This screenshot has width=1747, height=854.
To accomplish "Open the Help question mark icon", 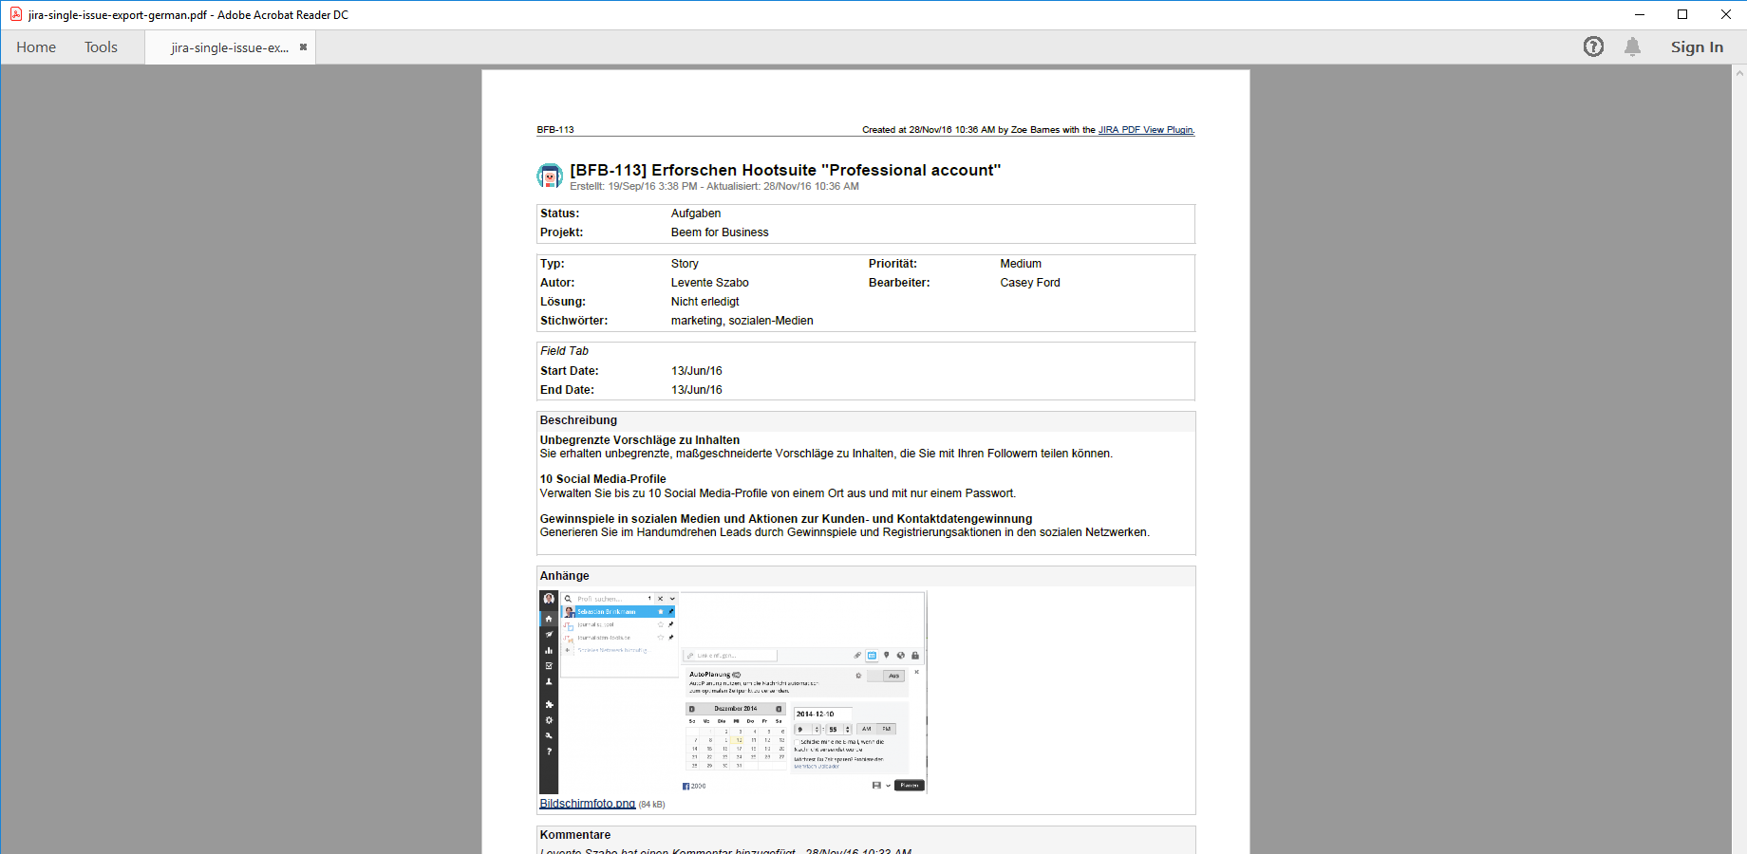I will (1593, 46).
